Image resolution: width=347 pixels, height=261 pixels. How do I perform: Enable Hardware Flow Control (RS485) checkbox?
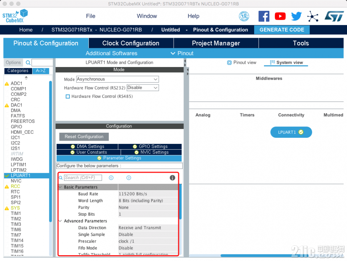coord(68,96)
